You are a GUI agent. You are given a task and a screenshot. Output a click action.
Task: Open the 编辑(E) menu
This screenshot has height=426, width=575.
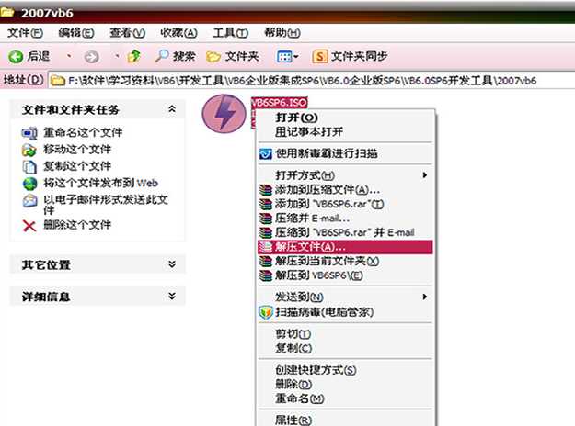pyautogui.click(x=76, y=33)
